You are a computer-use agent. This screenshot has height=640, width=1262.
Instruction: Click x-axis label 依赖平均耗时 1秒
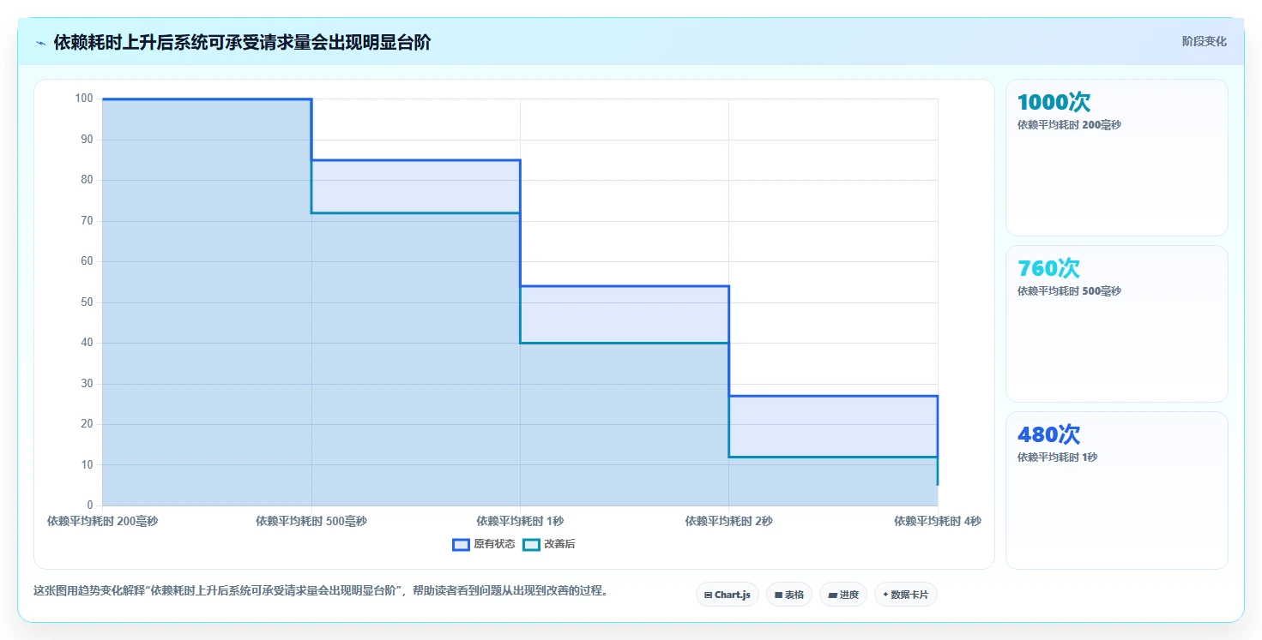(520, 521)
